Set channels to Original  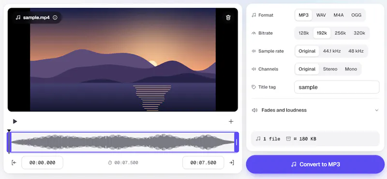pos(307,69)
